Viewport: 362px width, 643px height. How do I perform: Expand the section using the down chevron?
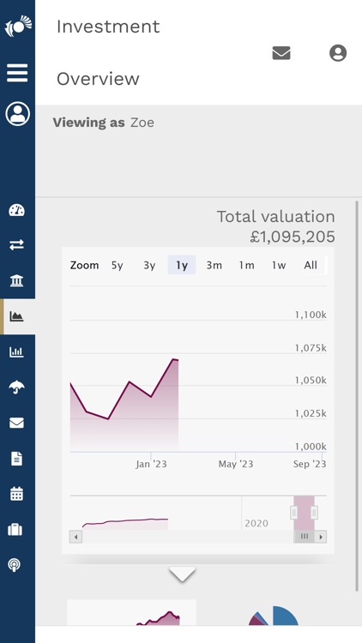point(182,574)
